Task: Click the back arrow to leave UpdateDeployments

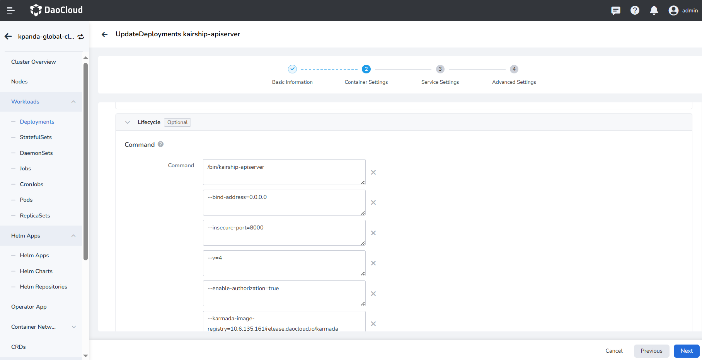Action: (104, 34)
